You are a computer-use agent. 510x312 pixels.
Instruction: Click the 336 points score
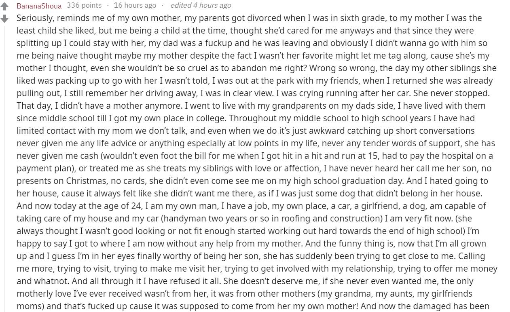pyautogui.click(x=84, y=5)
